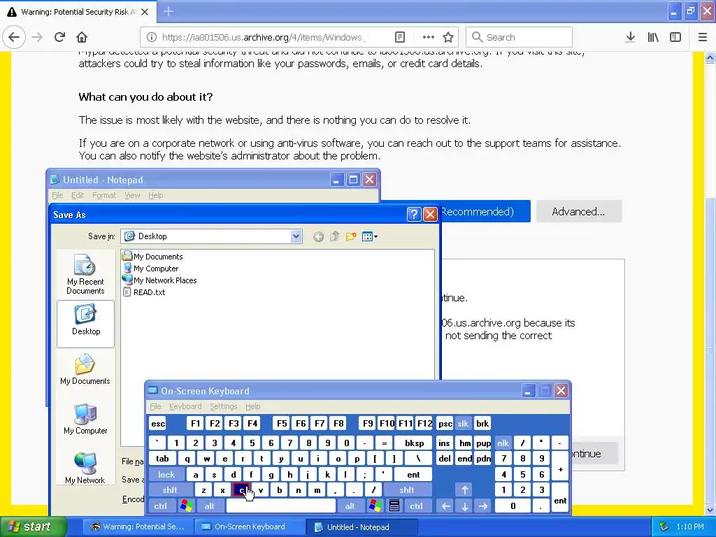Expand the Save in Desktop dropdown
Viewport: 716px width, 537px height.
(x=296, y=236)
